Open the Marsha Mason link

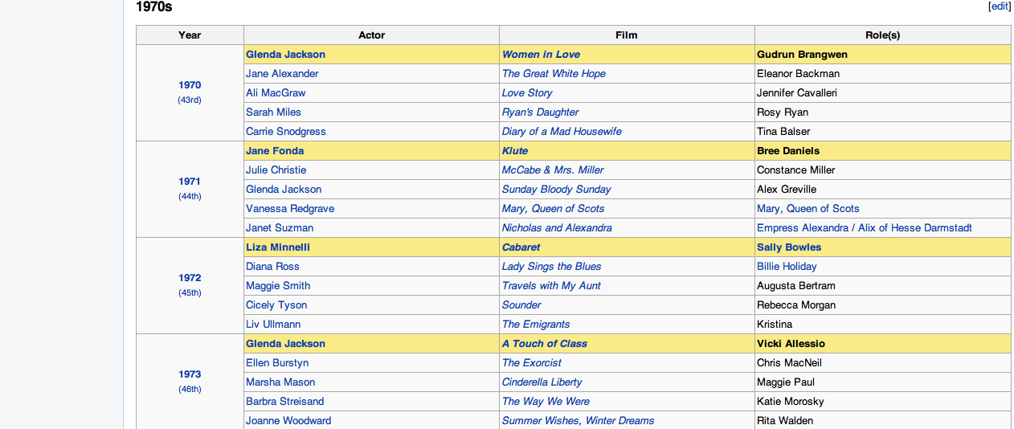coord(280,382)
